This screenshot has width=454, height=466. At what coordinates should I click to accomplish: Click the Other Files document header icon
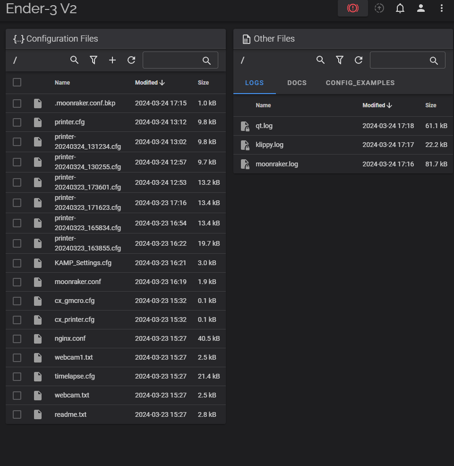click(x=246, y=39)
